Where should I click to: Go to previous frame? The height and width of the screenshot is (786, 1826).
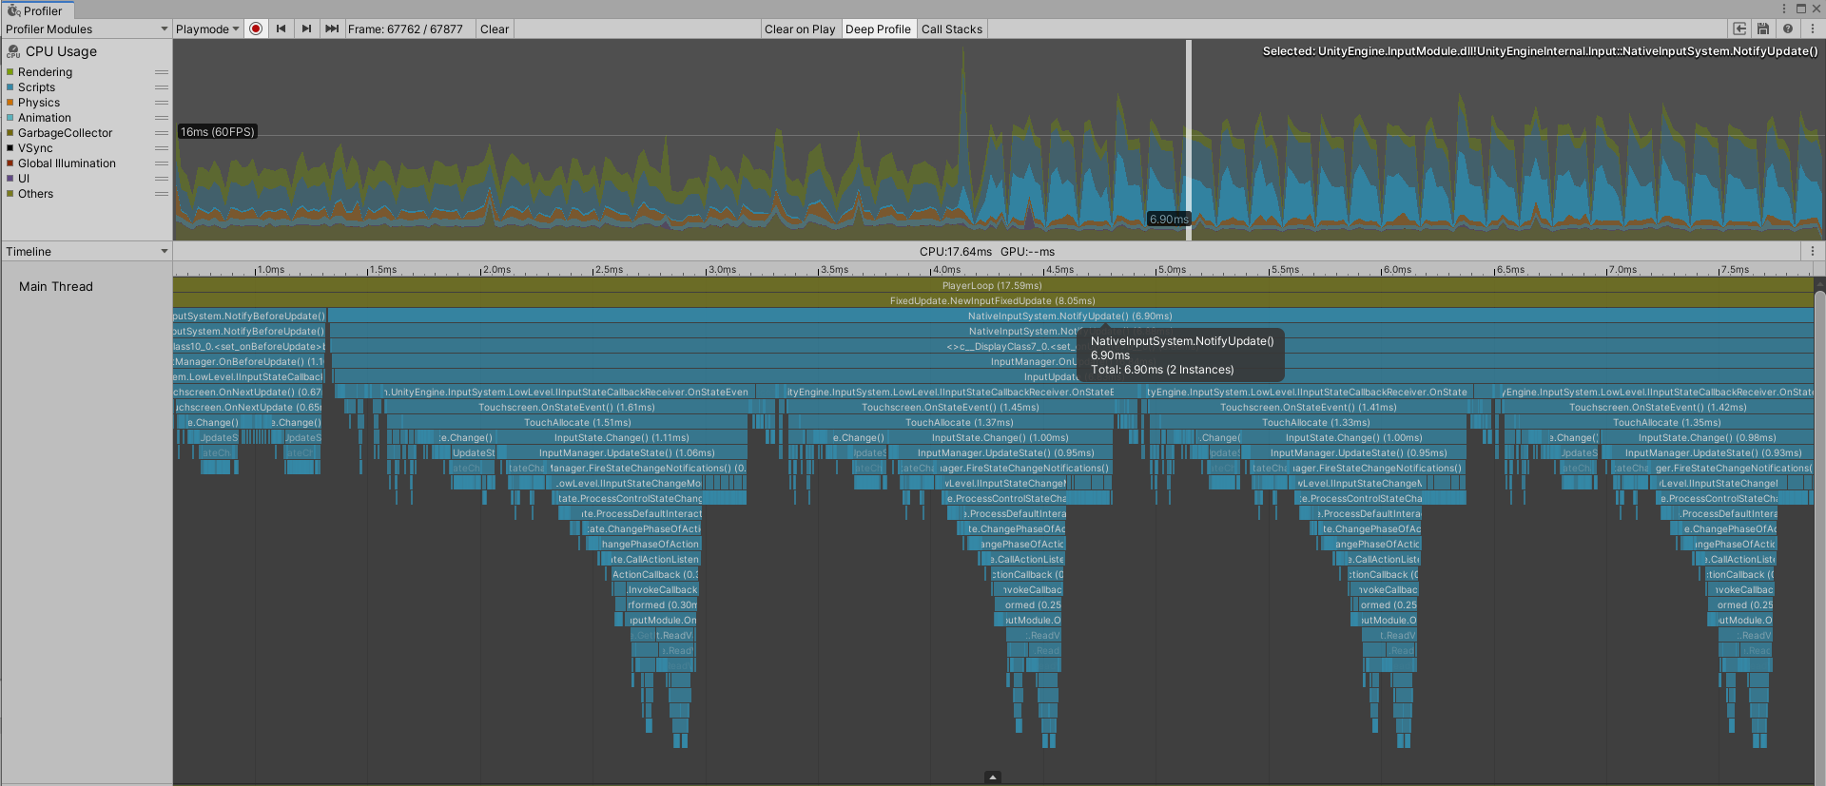[281, 29]
